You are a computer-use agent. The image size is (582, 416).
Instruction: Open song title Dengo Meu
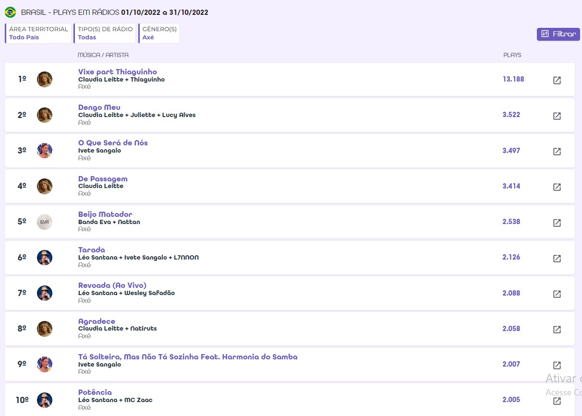click(x=99, y=107)
